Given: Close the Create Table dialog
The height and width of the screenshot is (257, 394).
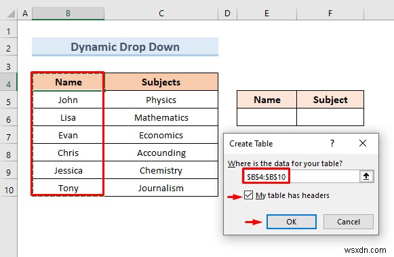Looking at the screenshot, I should click(363, 143).
